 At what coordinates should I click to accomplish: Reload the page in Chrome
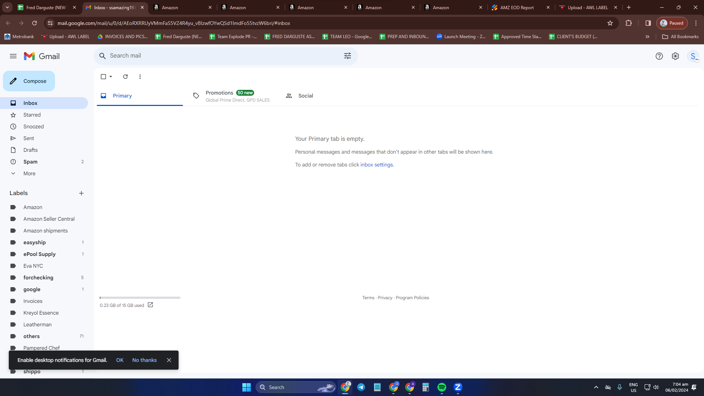(x=34, y=23)
